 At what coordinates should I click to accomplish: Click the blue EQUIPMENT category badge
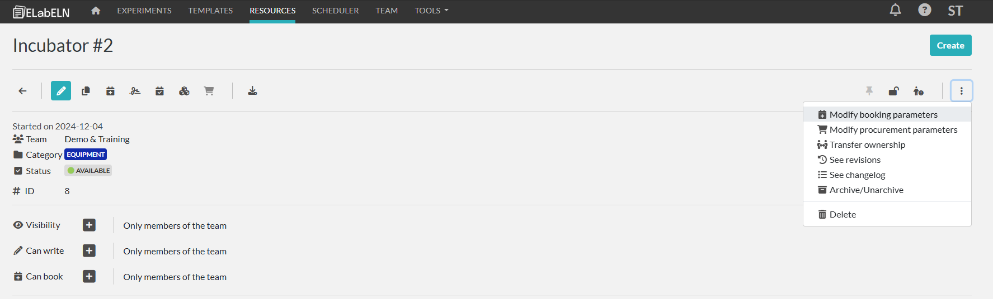click(86, 155)
